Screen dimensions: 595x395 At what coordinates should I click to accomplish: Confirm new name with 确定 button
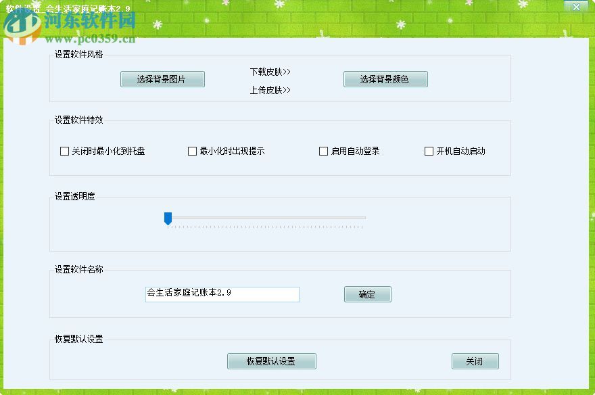point(367,294)
